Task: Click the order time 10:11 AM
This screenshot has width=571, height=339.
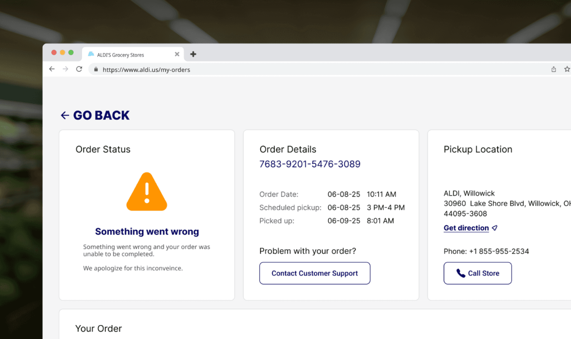Action: point(381,194)
